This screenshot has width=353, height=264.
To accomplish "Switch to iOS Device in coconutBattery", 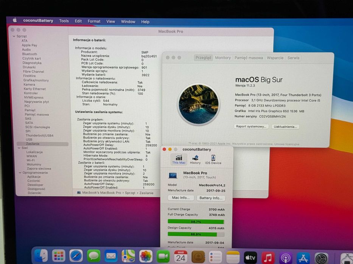I will [x=213, y=160].
